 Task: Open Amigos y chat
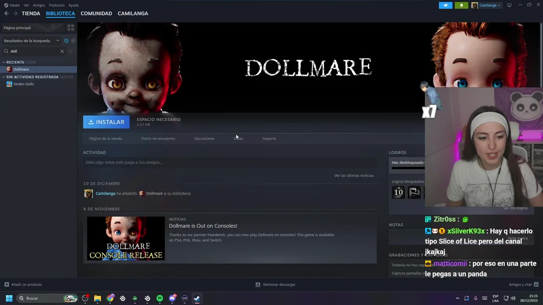pyautogui.click(x=523, y=285)
